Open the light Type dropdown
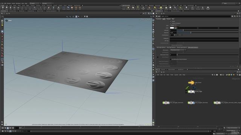This screenshot has width=241, height=135. click(x=174, y=25)
